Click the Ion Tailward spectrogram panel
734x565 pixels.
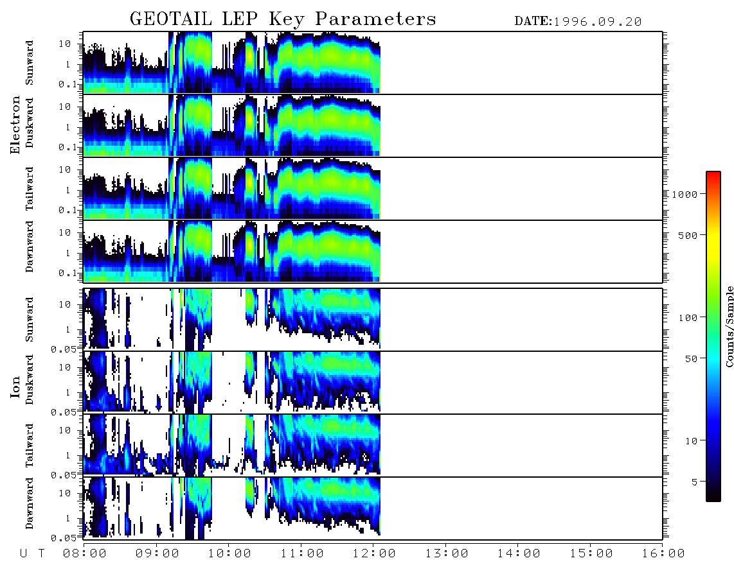pos(373,446)
